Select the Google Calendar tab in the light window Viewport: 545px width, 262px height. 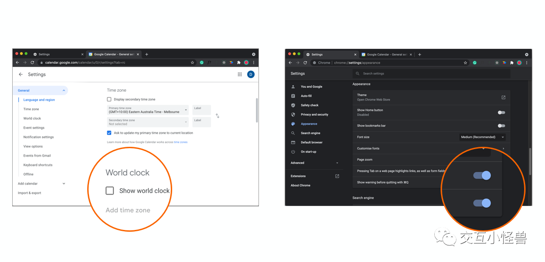[113, 54]
